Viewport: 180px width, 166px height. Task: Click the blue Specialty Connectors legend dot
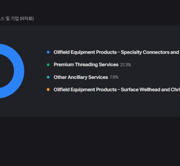[x=48, y=52]
